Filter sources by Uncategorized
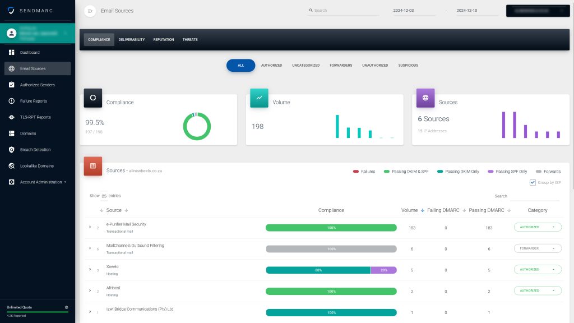Viewport: 574px width, 323px height. pos(306,66)
